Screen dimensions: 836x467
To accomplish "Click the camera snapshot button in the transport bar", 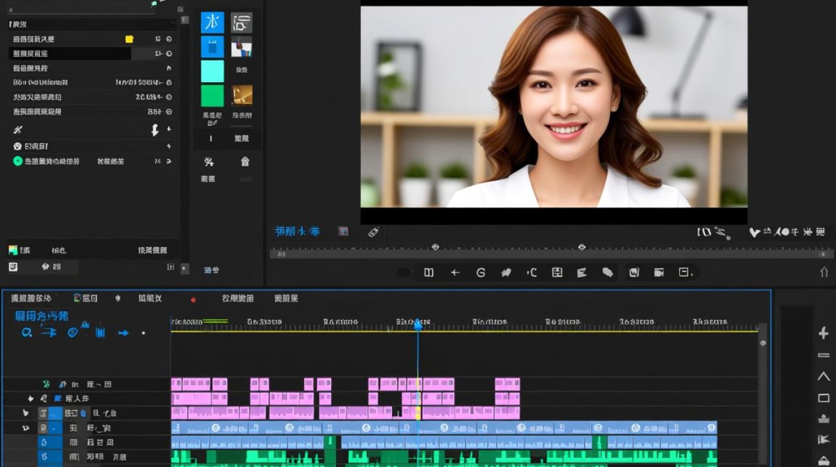I will pyautogui.click(x=659, y=272).
